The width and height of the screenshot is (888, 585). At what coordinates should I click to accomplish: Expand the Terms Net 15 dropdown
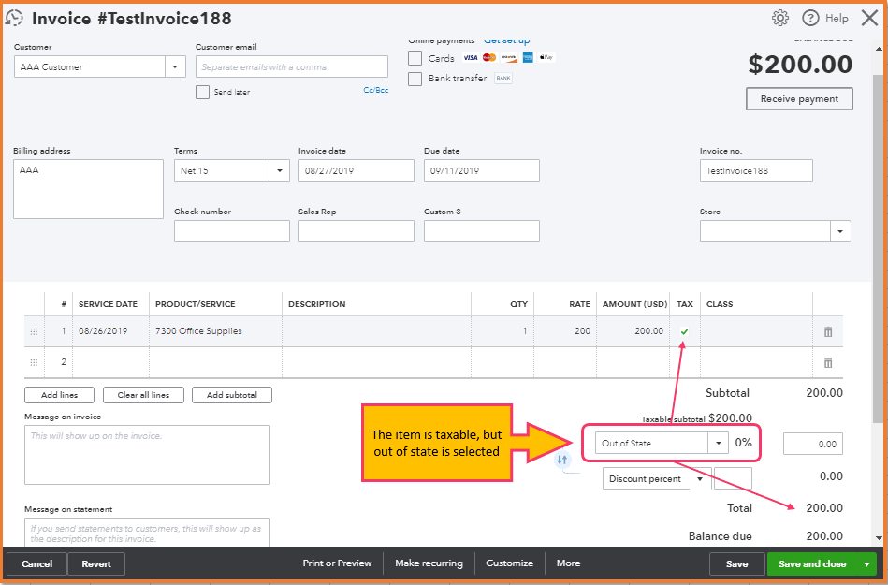[279, 170]
